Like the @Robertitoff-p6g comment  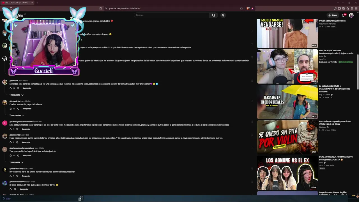click(11, 176)
